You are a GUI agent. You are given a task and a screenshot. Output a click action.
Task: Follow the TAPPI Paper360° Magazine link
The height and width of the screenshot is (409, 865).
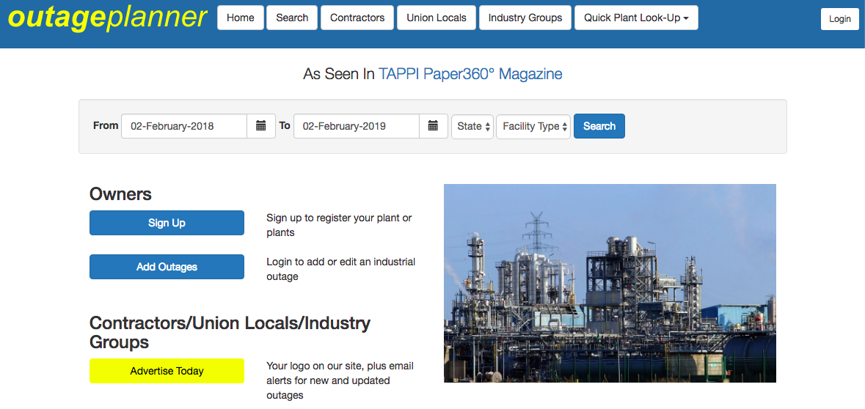470,74
